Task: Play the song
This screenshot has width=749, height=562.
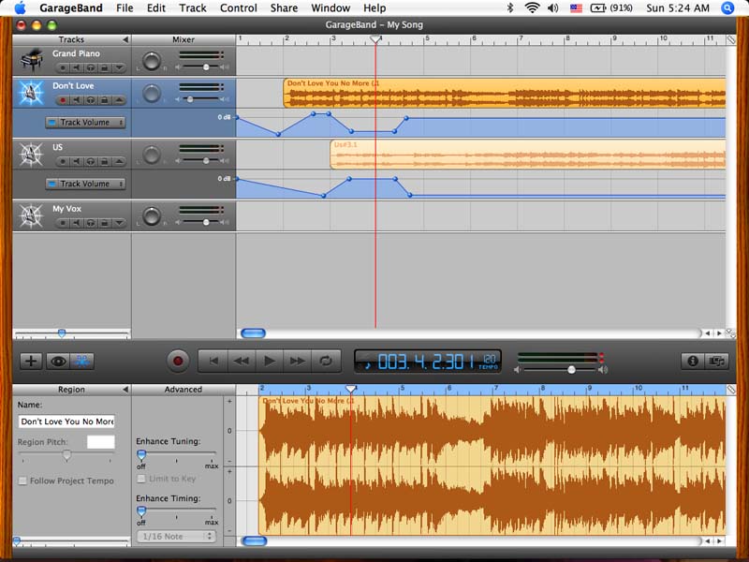Action: pos(270,361)
